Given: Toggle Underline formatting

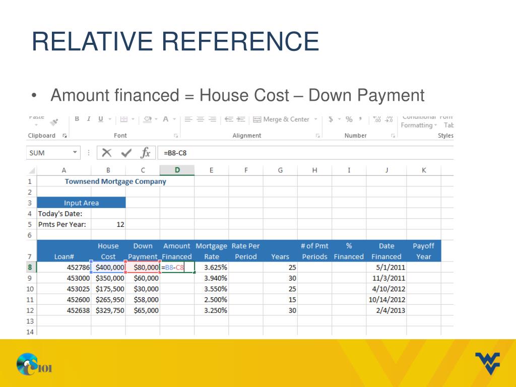Looking at the screenshot, I should (x=101, y=119).
